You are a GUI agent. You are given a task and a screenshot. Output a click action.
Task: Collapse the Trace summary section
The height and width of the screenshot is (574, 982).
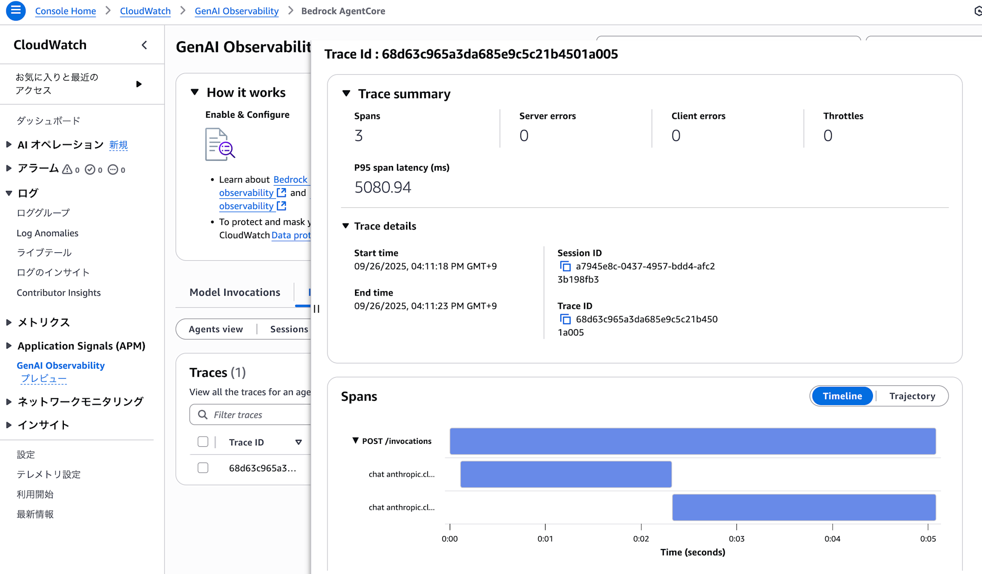pos(346,93)
